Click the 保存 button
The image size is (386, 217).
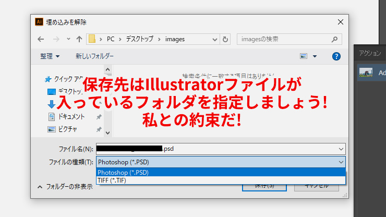tap(264, 187)
